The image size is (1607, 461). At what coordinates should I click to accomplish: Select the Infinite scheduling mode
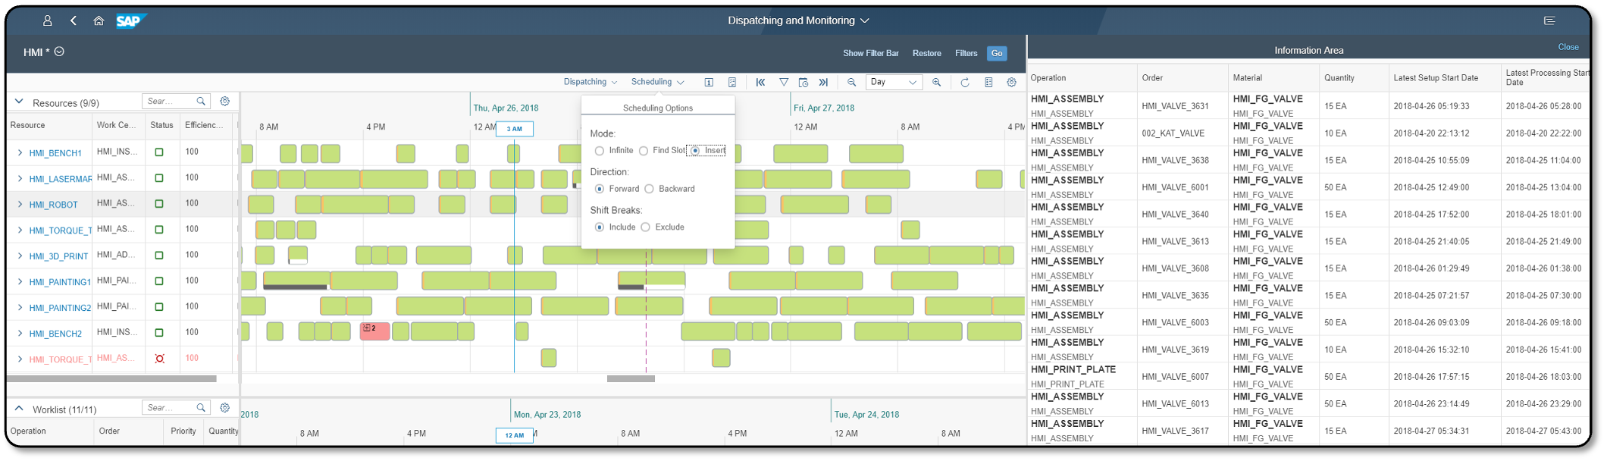click(x=600, y=151)
